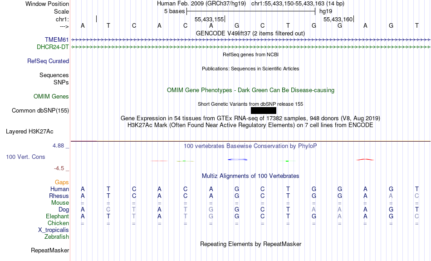This screenshot has height=261, width=431.
Task: Click the rightmost red PhyloP conservation peak
Action: (365, 159)
